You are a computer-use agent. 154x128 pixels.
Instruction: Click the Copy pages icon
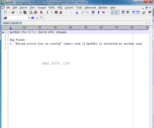click(x=52, y=12)
